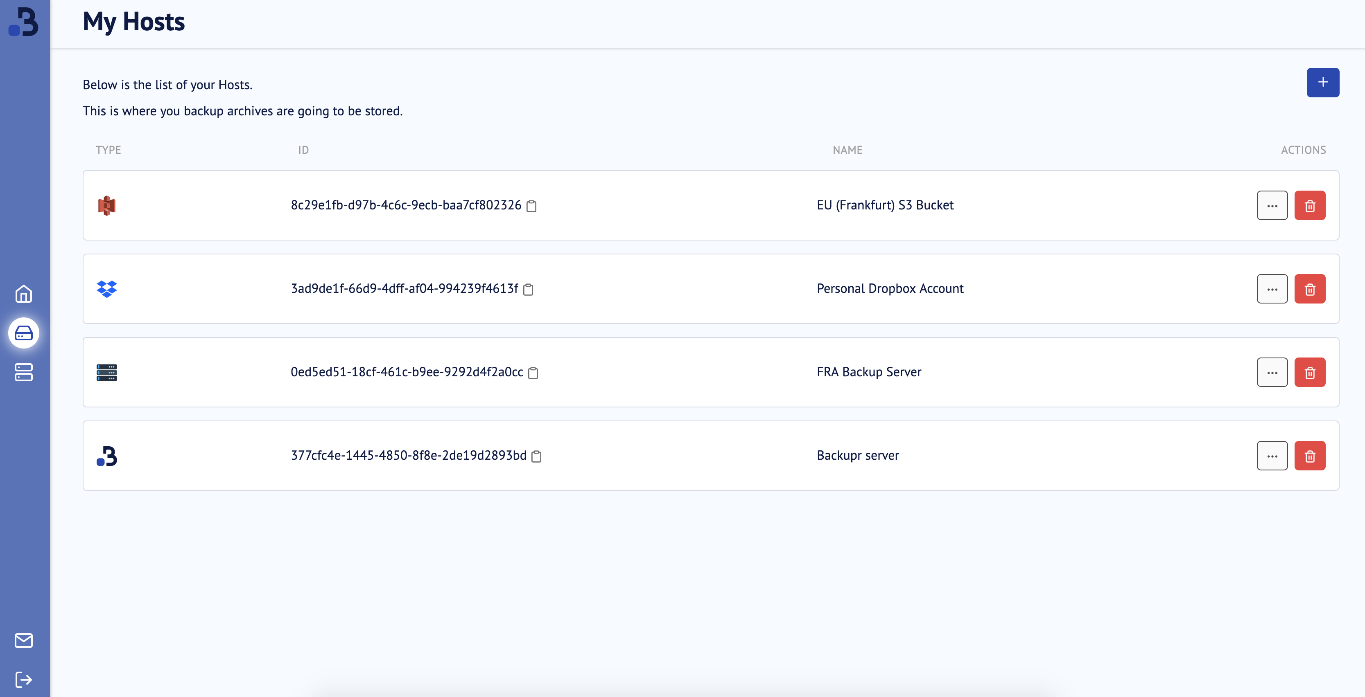Click the ACTIONS column header

click(x=1304, y=150)
